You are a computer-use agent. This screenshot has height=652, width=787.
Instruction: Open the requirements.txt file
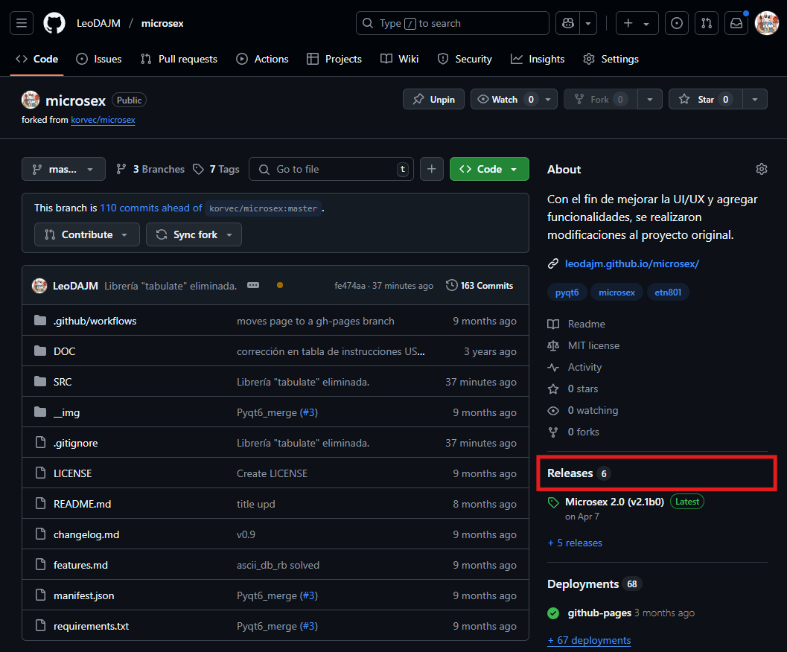click(x=92, y=627)
